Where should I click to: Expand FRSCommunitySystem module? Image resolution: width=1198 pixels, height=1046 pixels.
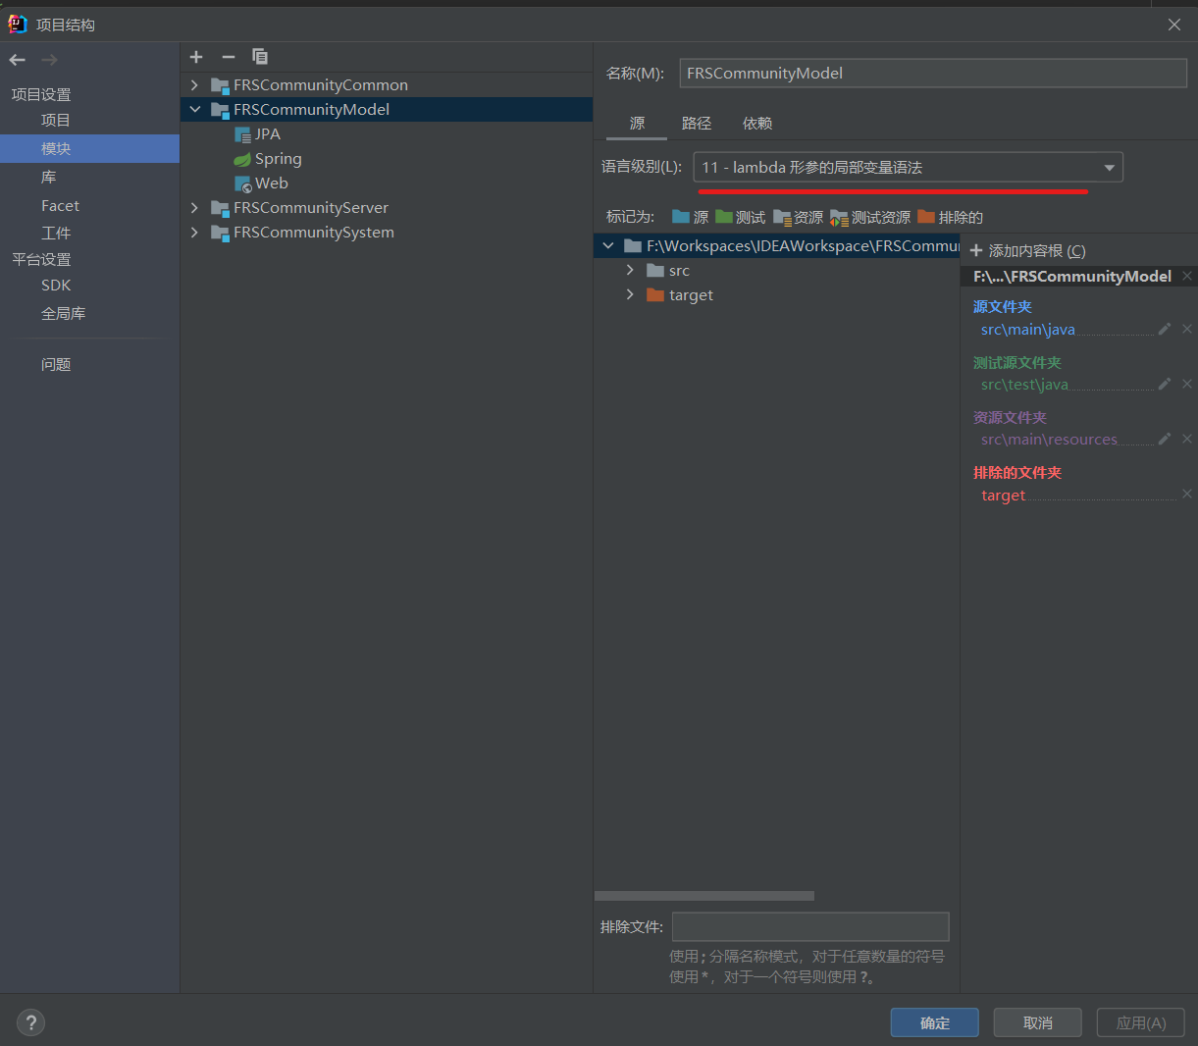point(194,233)
